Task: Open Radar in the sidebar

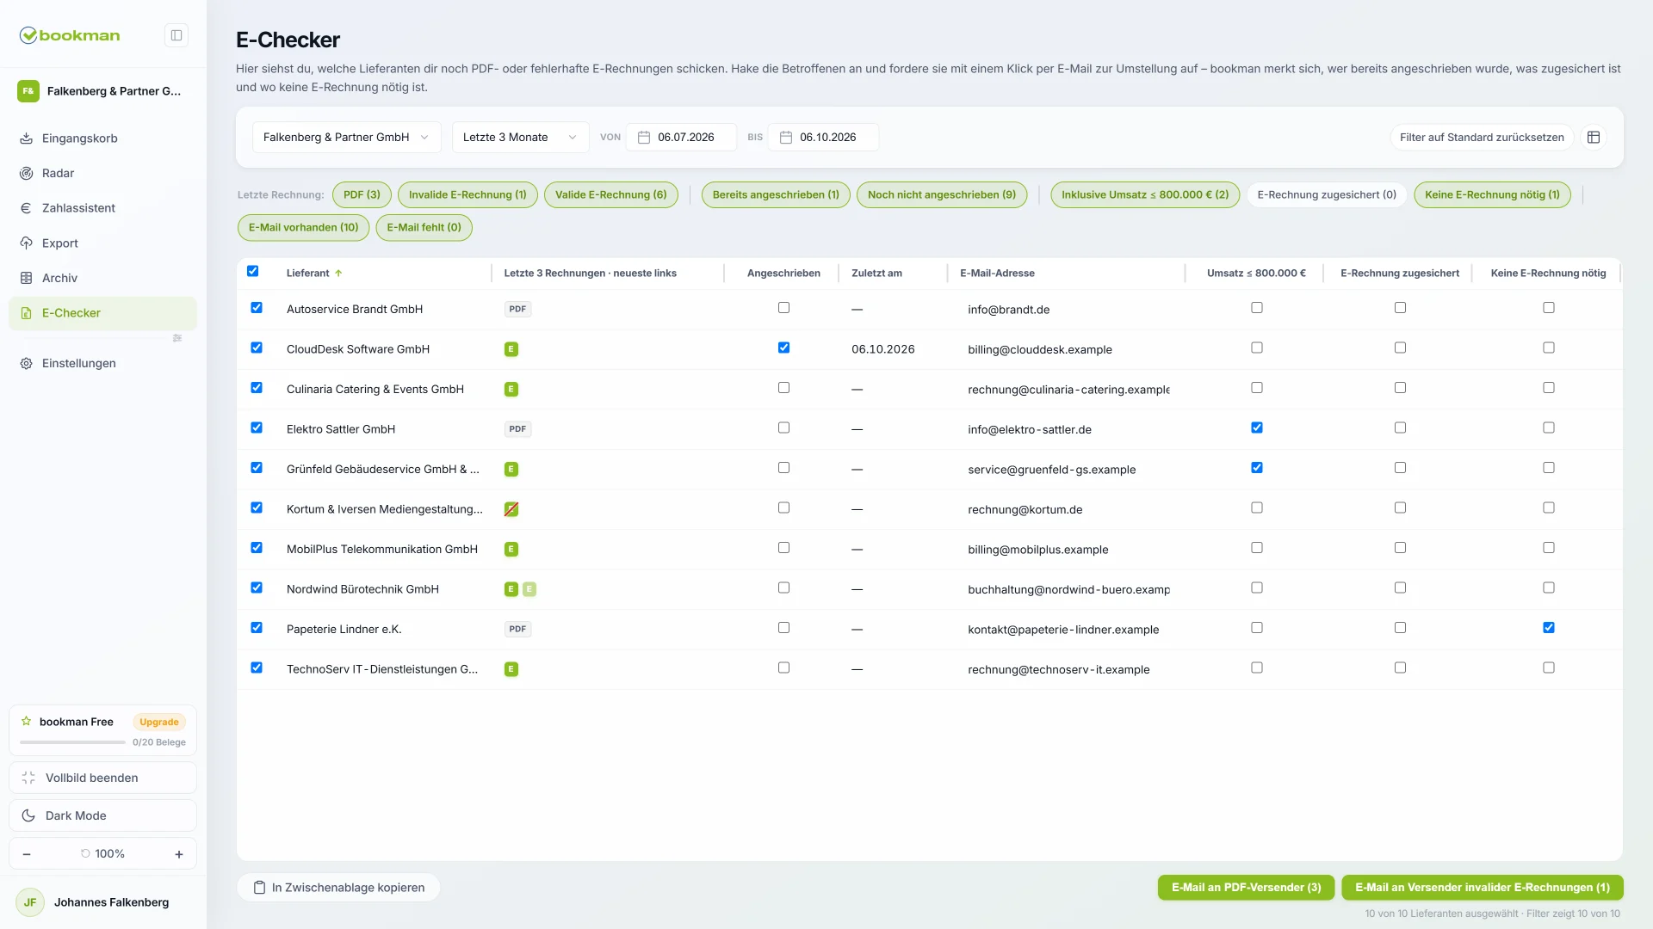Action: click(x=102, y=174)
